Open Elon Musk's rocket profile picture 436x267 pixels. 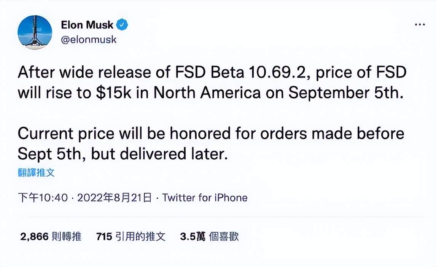[35, 32]
